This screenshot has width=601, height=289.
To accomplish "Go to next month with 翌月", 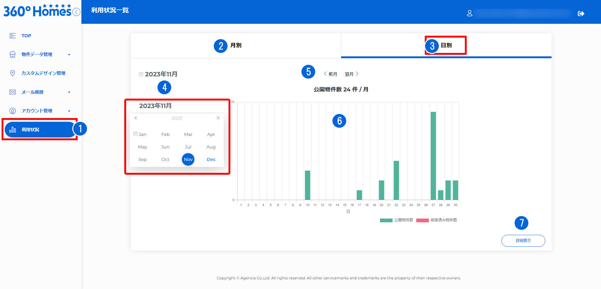I will 352,74.
